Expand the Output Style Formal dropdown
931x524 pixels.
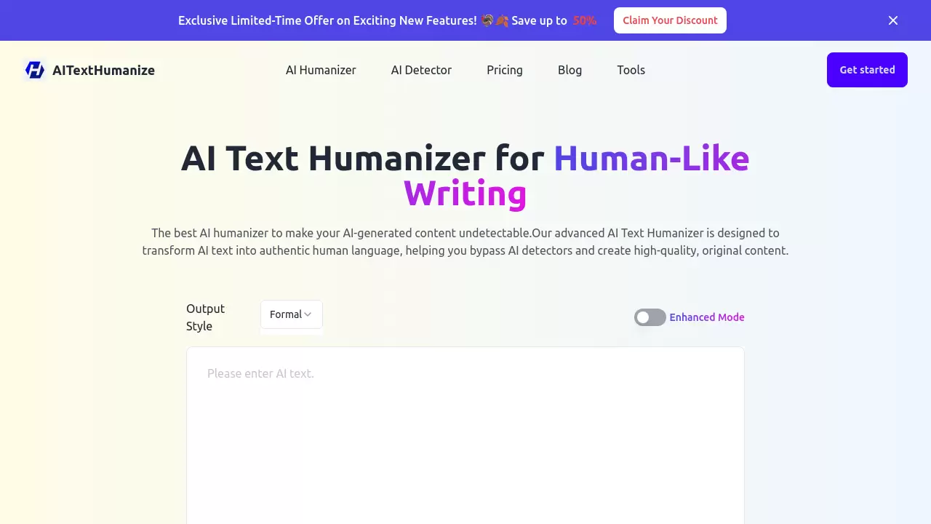pos(291,314)
